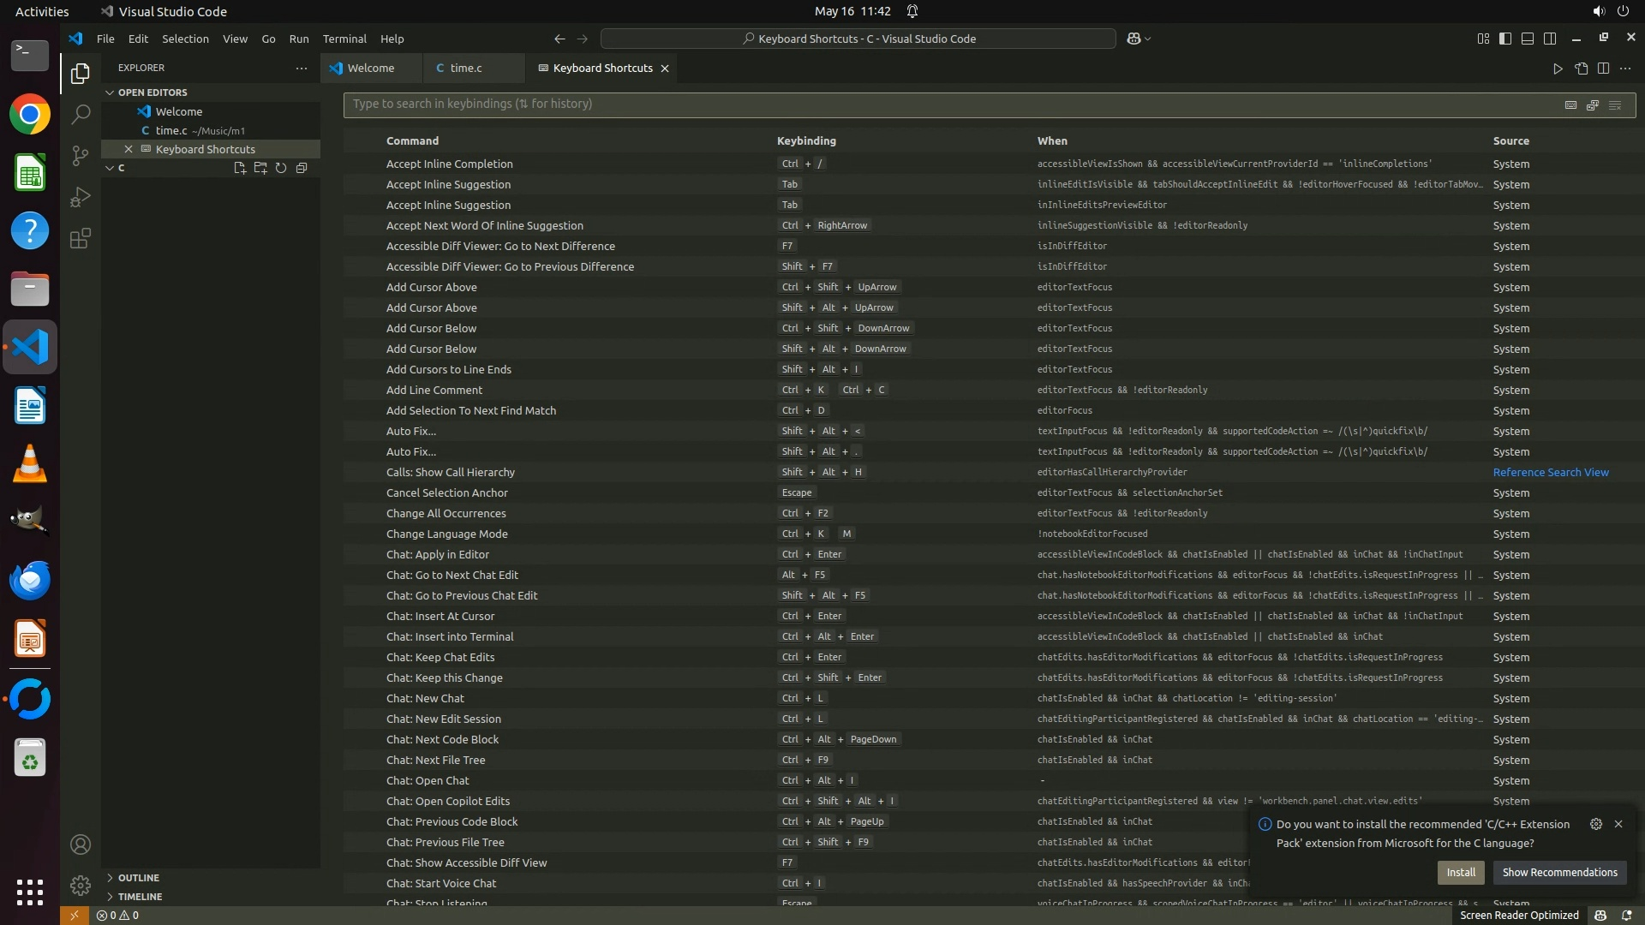Screen dimensions: 1645x925
Task: Toggle Primary Side Bar visibility
Action: pos(1505,39)
